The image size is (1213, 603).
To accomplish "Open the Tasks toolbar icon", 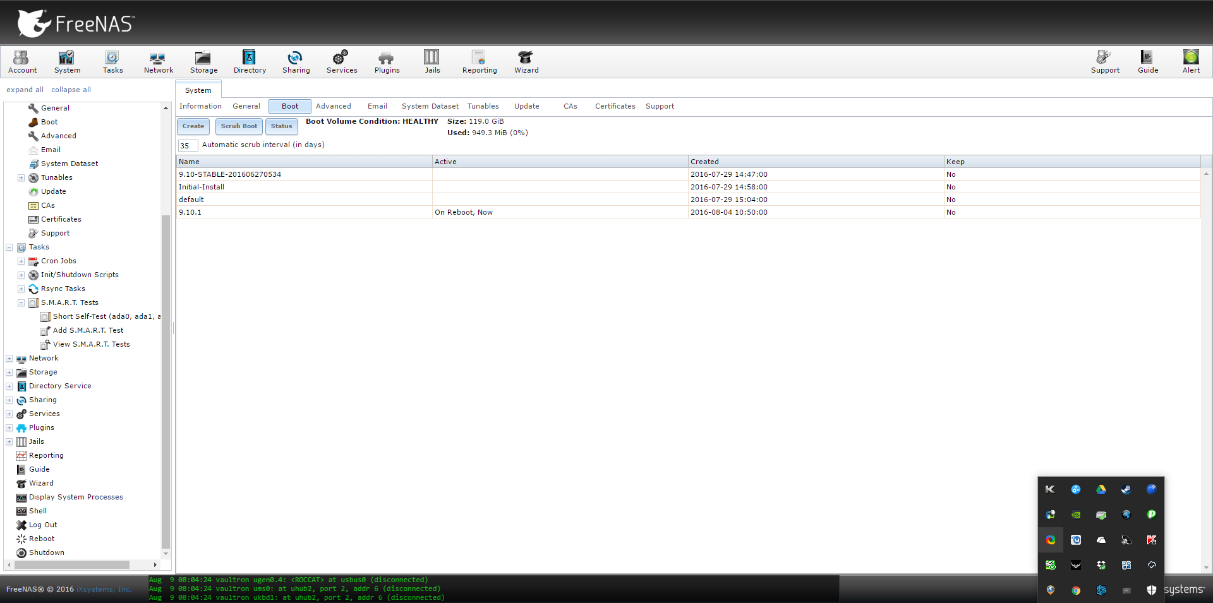I will click(x=112, y=62).
